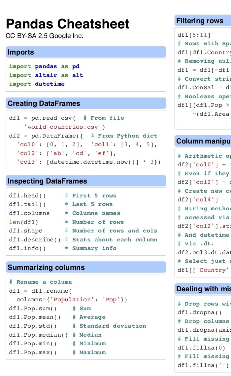Click the 'df1 = df1.rename(' line
The width and height of the screenshot is (231, 376).
coord(40,291)
